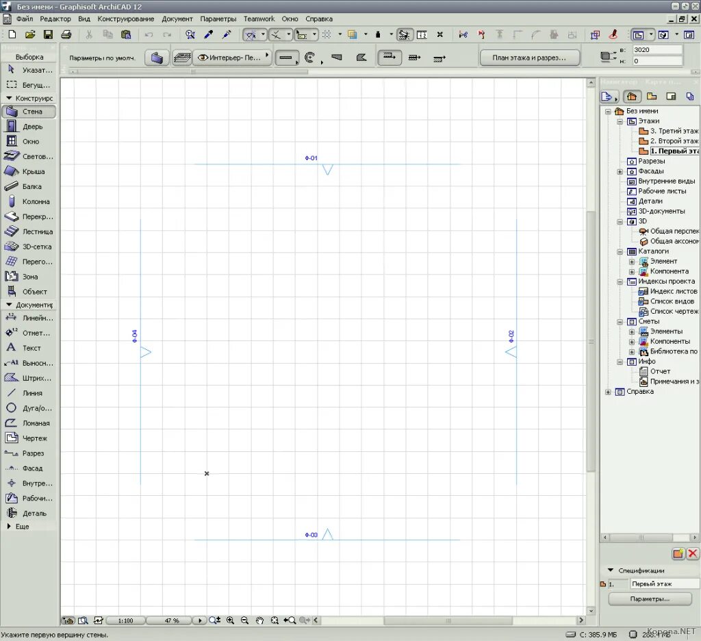Click the Параметры по умолч. wall settings icon
Screen dimensions: 701x641
coord(157,58)
